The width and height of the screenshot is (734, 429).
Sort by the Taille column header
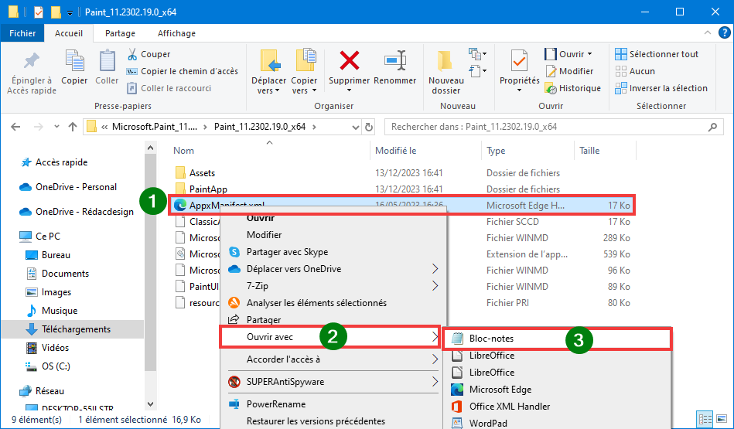pos(589,151)
